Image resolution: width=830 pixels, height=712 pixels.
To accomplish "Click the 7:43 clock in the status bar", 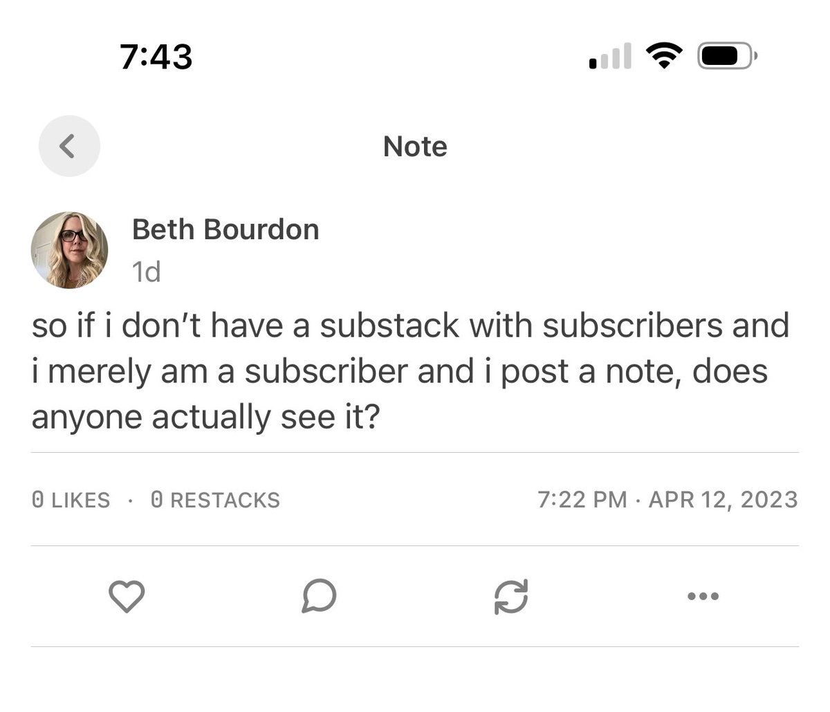I will point(156,56).
